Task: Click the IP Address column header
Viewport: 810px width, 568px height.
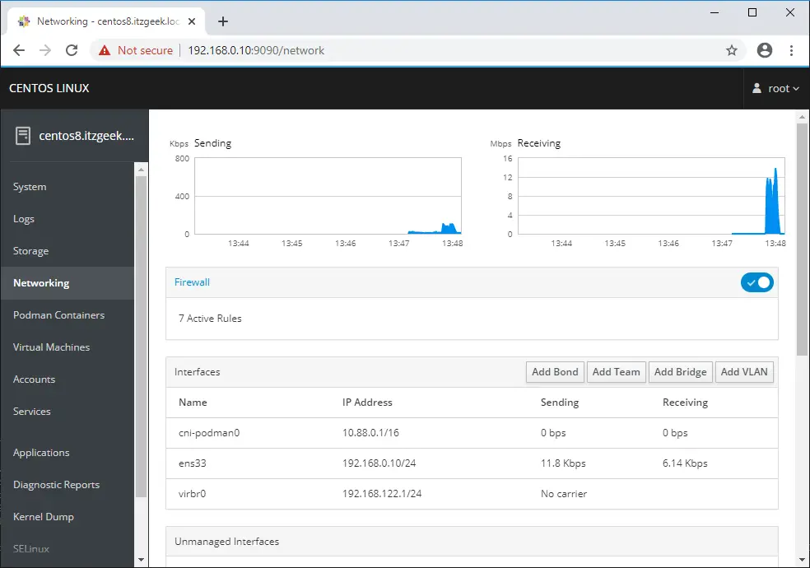Action: (x=367, y=403)
